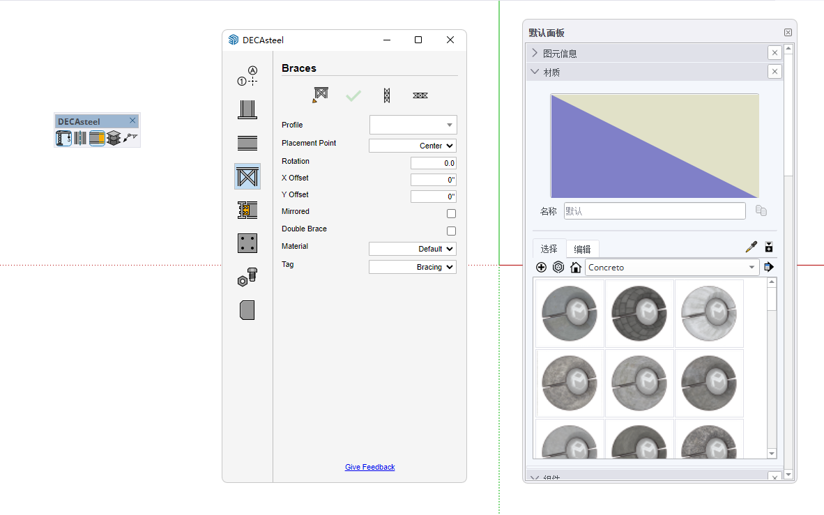Click the material preview color swatch
824x515 pixels.
click(x=655, y=146)
